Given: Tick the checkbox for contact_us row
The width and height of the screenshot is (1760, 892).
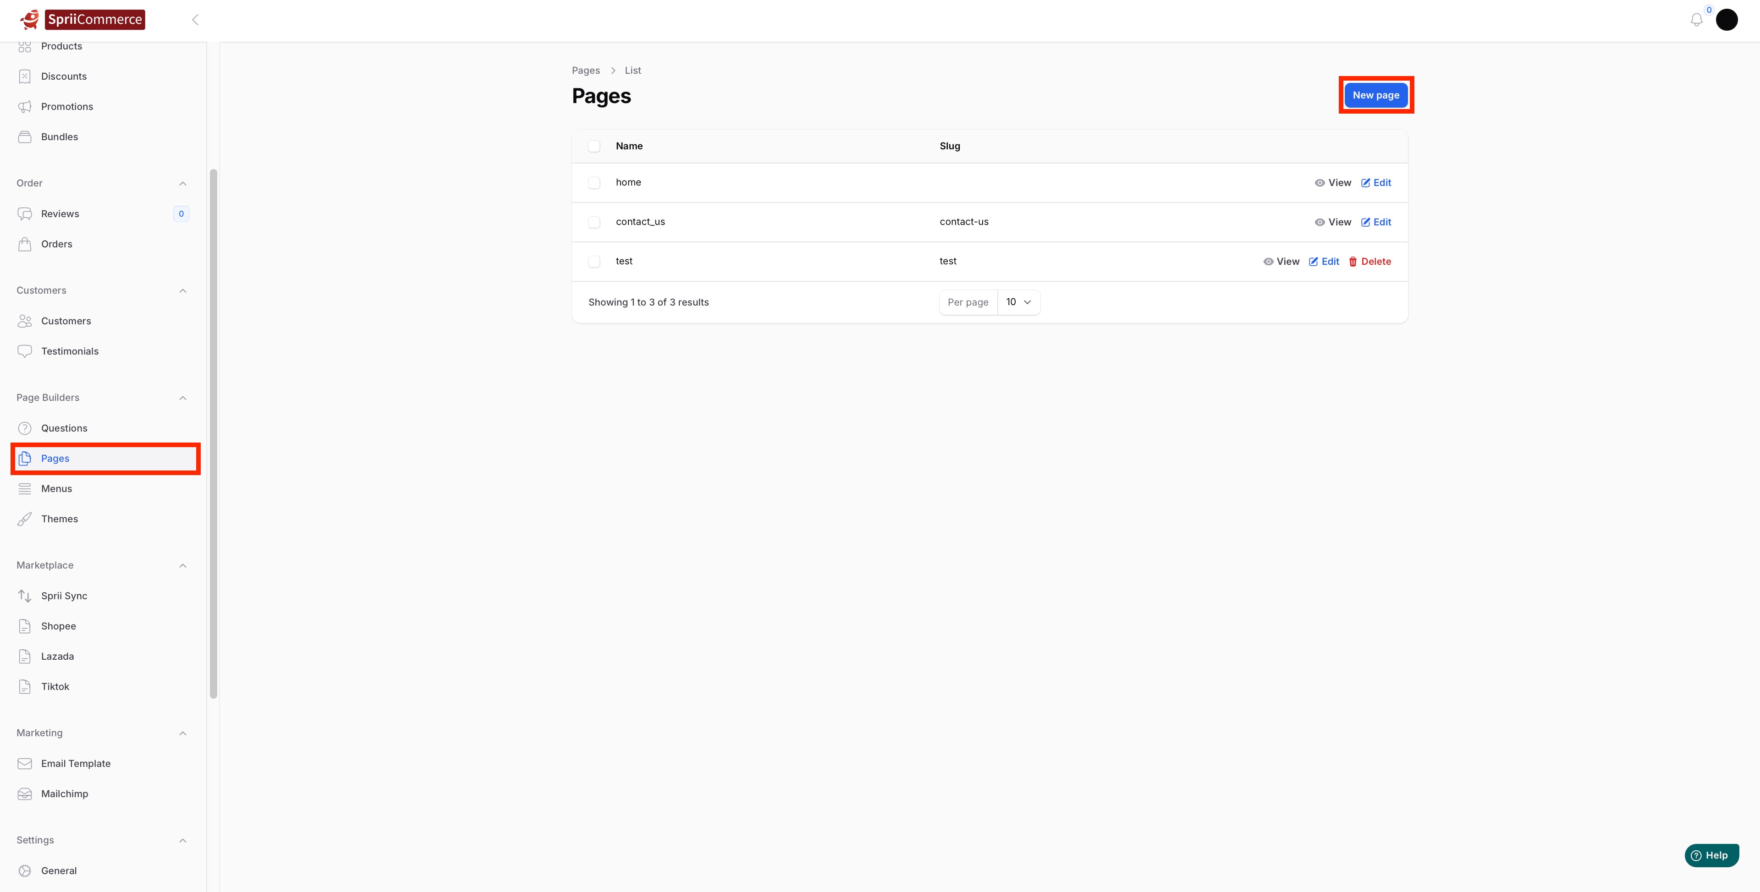Looking at the screenshot, I should (594, 222).
